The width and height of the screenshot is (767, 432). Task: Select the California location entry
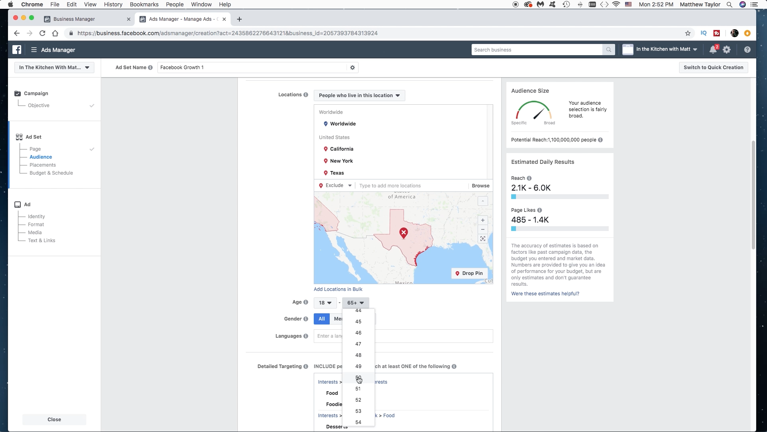(x=342, y=149)
